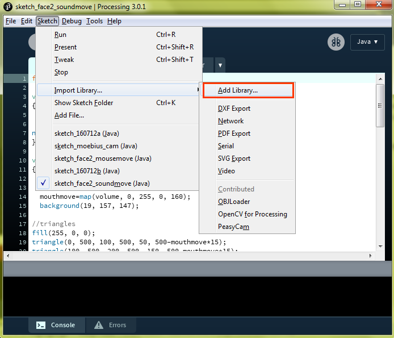This screenshot has width=394, height=338.
Task: Import OpenCV for Processing library
Action: [248, 214]
